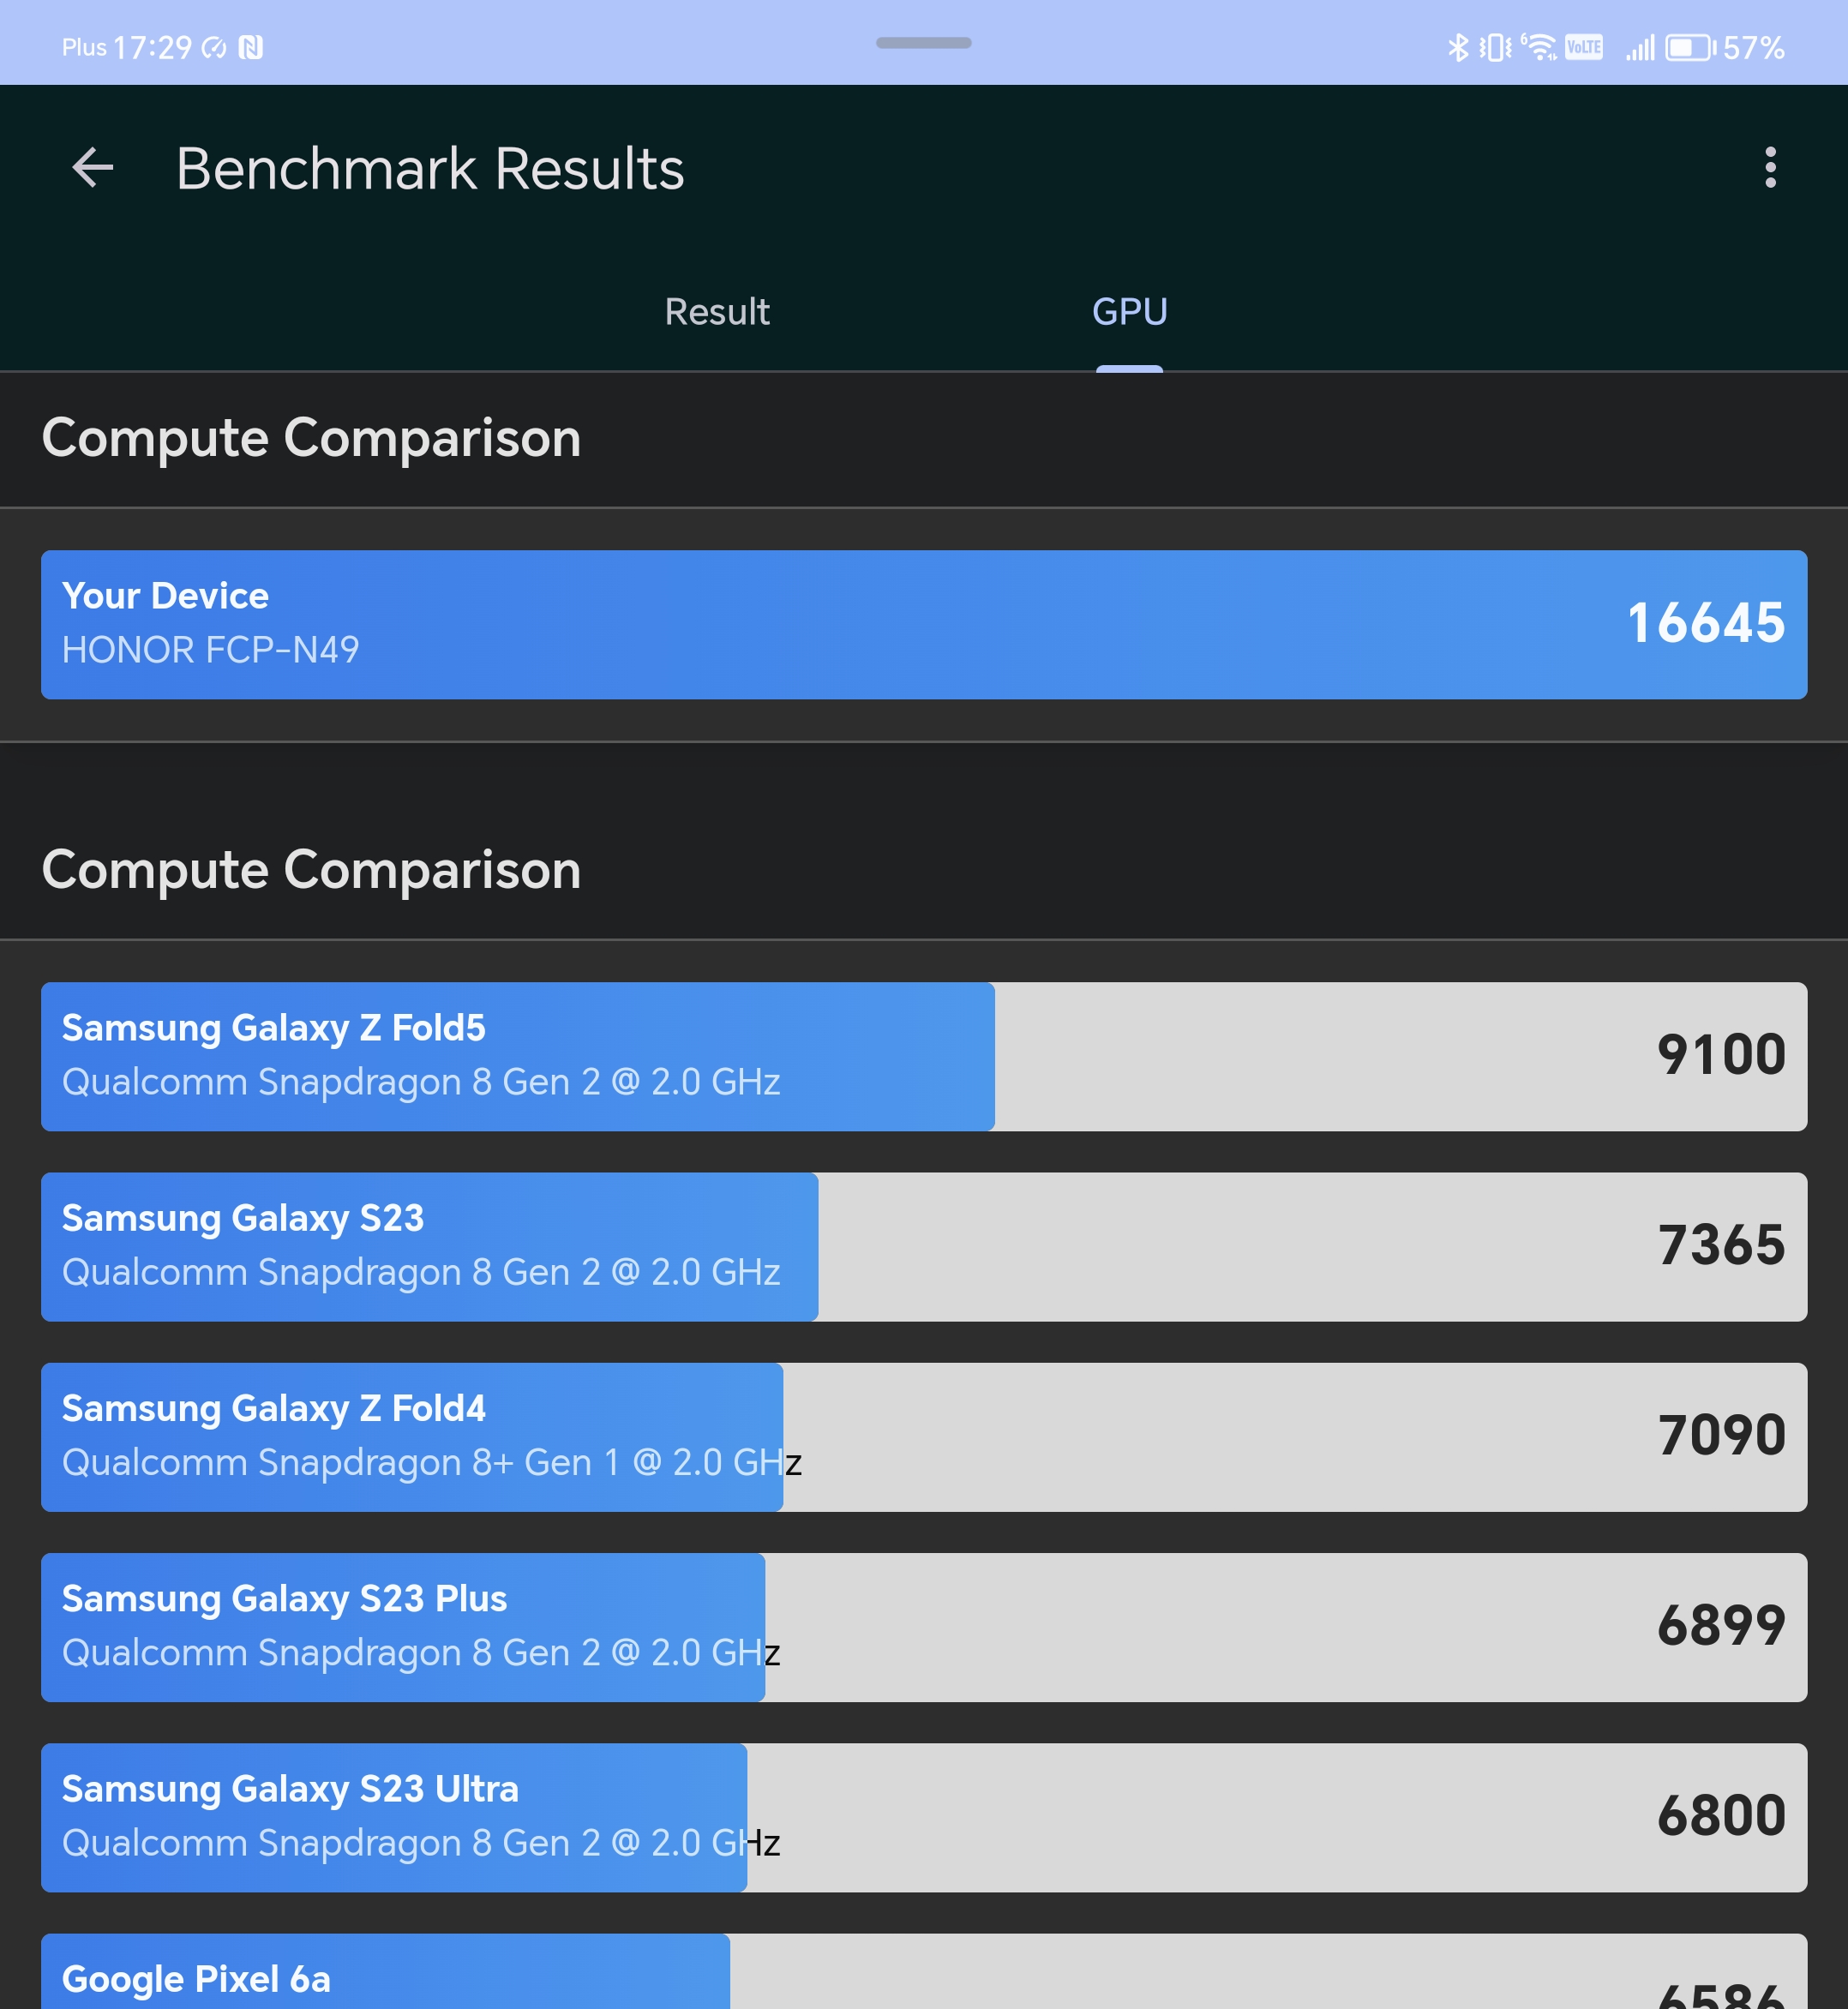
Task: Switch to the Result tab
Action: tap(717, 312)
